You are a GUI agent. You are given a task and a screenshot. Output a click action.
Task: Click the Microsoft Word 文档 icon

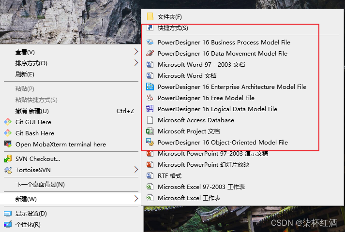(150, 75)
